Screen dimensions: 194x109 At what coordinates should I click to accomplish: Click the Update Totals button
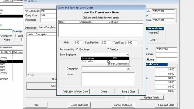click(152, 97)
